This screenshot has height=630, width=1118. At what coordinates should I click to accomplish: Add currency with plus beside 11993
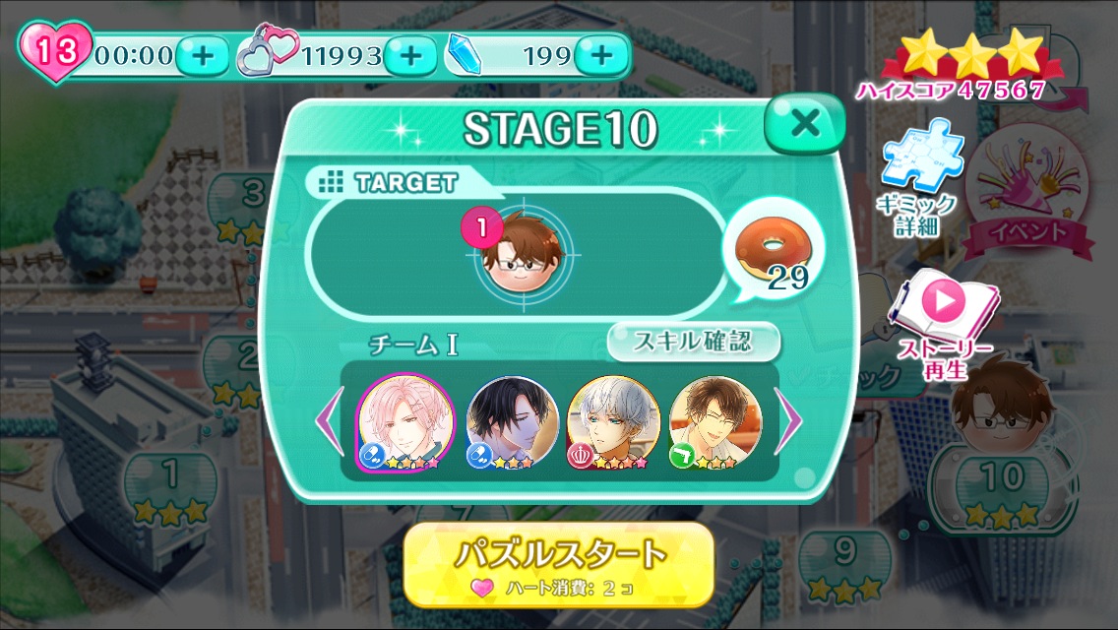(x=410, y=56)
